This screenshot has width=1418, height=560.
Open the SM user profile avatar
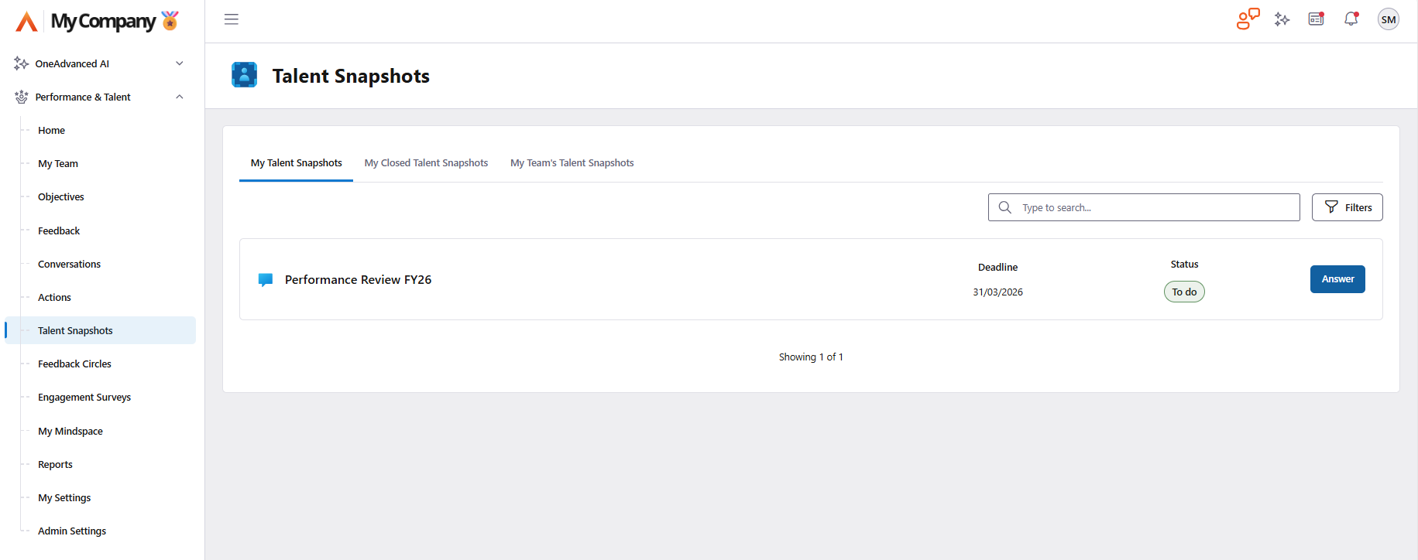tap(1388, 19)
